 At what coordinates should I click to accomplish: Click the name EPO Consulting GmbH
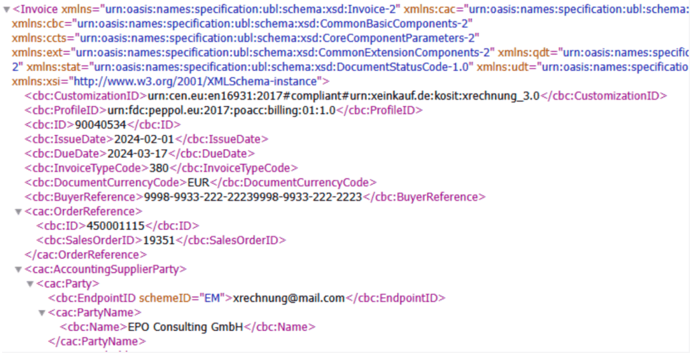tap(186, 328)
